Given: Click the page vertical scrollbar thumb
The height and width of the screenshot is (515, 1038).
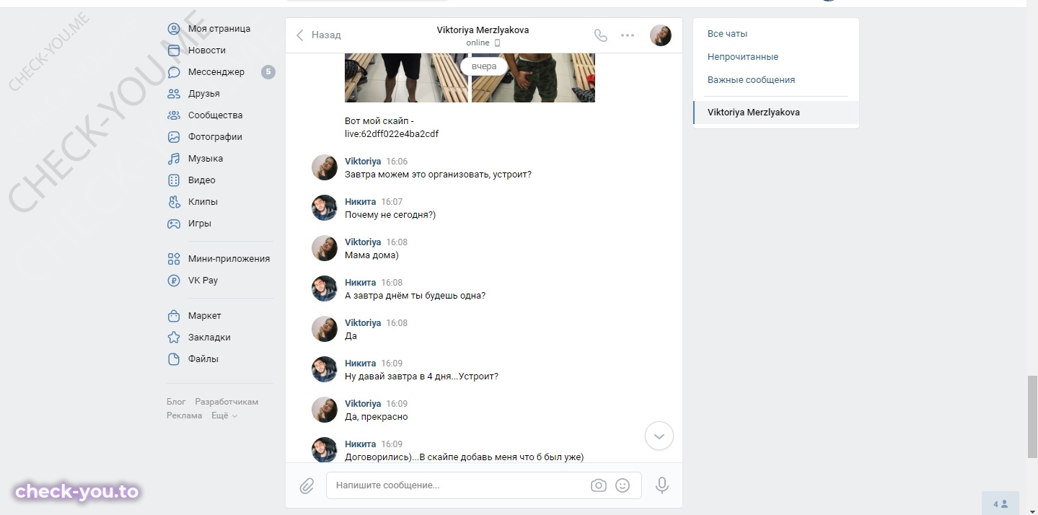Looking at the screenshot, I should [x=1032, y=417].
